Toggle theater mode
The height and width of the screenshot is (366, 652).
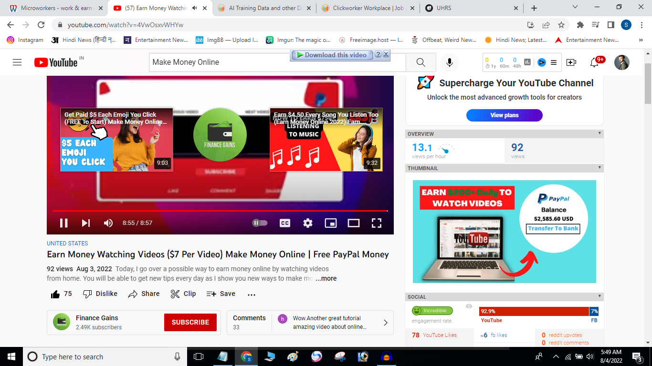click(354, 223)
